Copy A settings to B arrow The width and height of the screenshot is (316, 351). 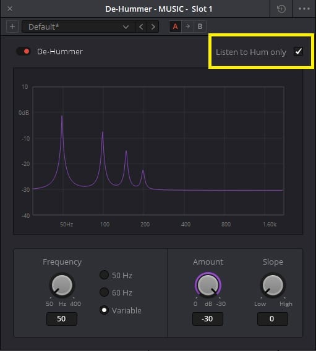tap(187, 27)
